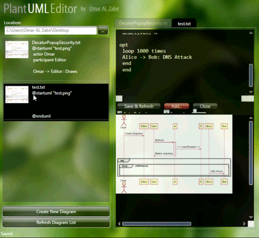The height and width of the screenshot is (238, 259).
Task: Select the test.txt diagram thumbnail in list
Action: [x=17, y=95]
